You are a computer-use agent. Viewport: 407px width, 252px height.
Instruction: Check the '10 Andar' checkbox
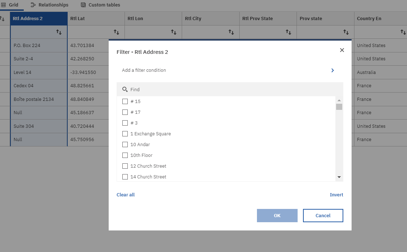pyautogui.click(x=125, y=144)
